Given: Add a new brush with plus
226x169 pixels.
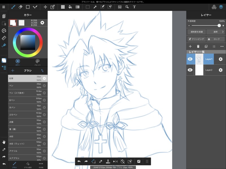Looking at the screenshot, I should (13, 71).
